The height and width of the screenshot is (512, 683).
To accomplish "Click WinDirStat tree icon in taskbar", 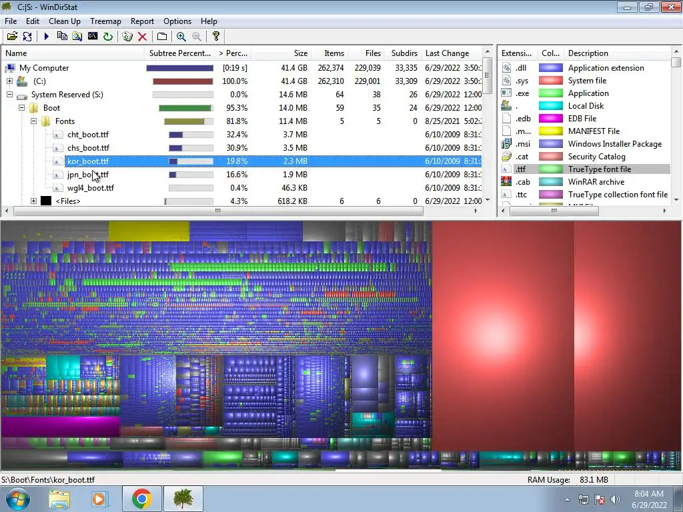I will click(x=183, y=499).
